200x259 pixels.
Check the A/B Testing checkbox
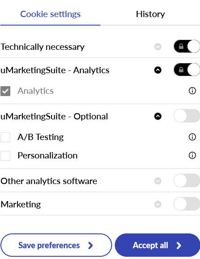(x=5, y=137)
